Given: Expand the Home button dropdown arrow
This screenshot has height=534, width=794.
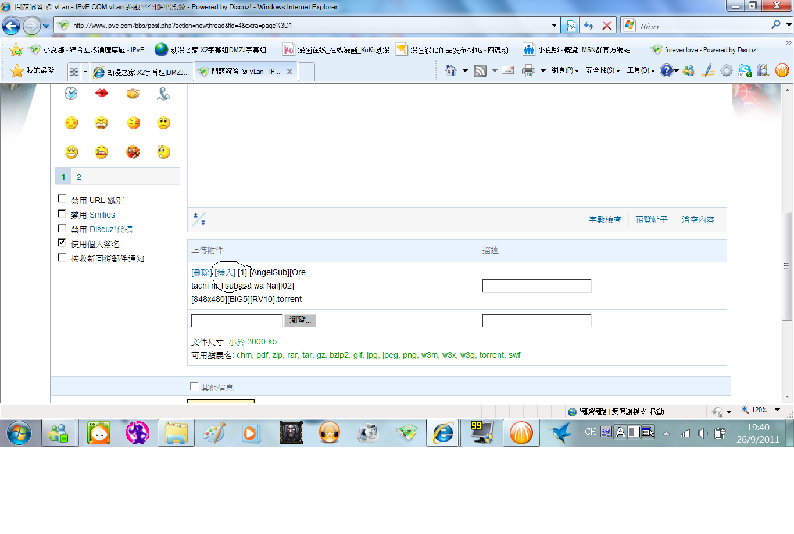Looking at the screenshot, I should click(x=465, y=70).
